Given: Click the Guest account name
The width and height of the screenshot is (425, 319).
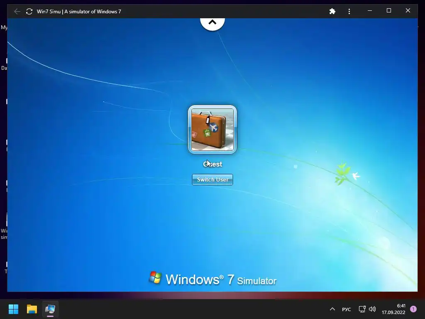Looking at the screenshot, I should (x=212, y=164).
